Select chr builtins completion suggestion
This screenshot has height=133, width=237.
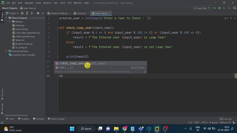(100, 68)
